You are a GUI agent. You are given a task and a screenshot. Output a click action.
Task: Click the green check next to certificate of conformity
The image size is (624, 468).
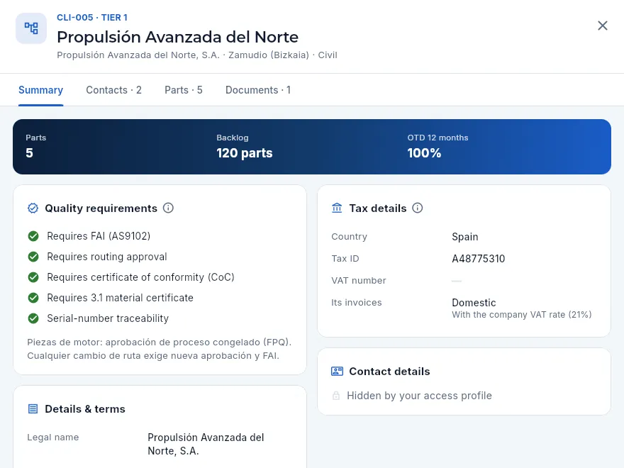click(33, 277)
